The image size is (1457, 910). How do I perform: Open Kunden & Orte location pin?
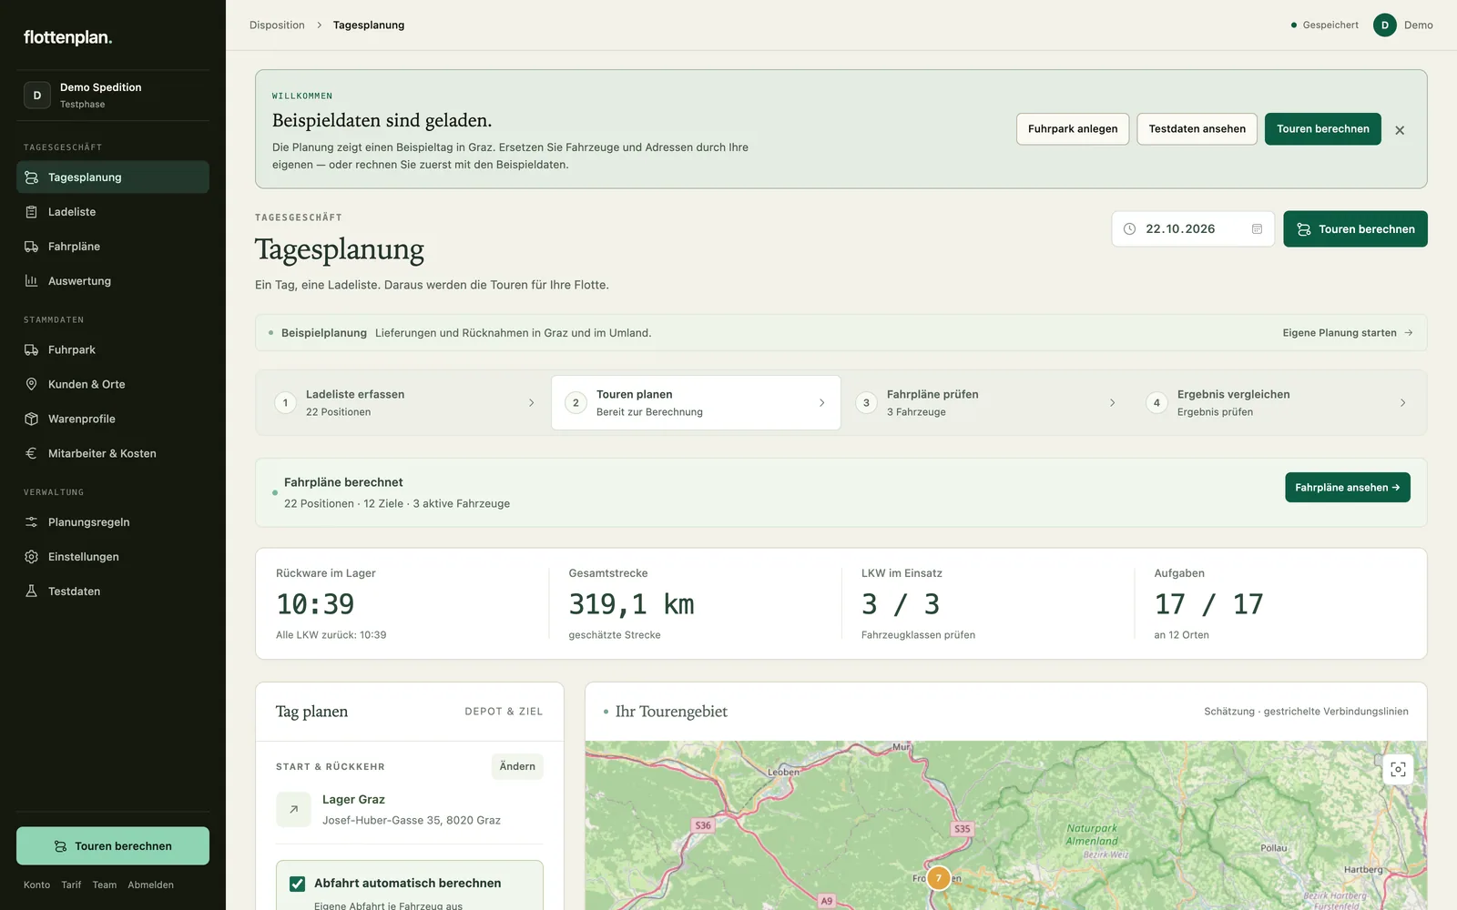31,384
